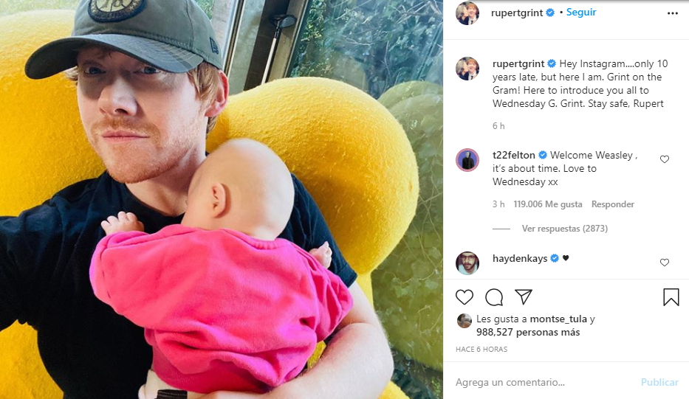The height and width of the screenshot is (399, 689).
Task: Click the rupertgrint username in header
Action: pyautogui.click(x=517, y=13)
